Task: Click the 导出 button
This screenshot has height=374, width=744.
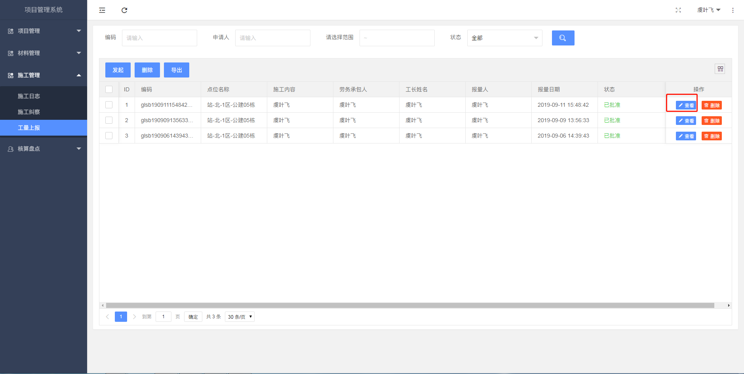Action: 177,70
